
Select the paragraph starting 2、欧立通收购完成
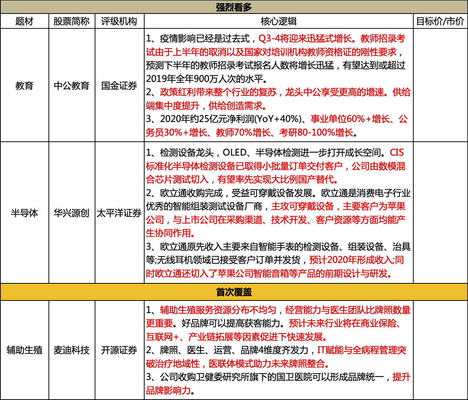[x=278, y=213]
